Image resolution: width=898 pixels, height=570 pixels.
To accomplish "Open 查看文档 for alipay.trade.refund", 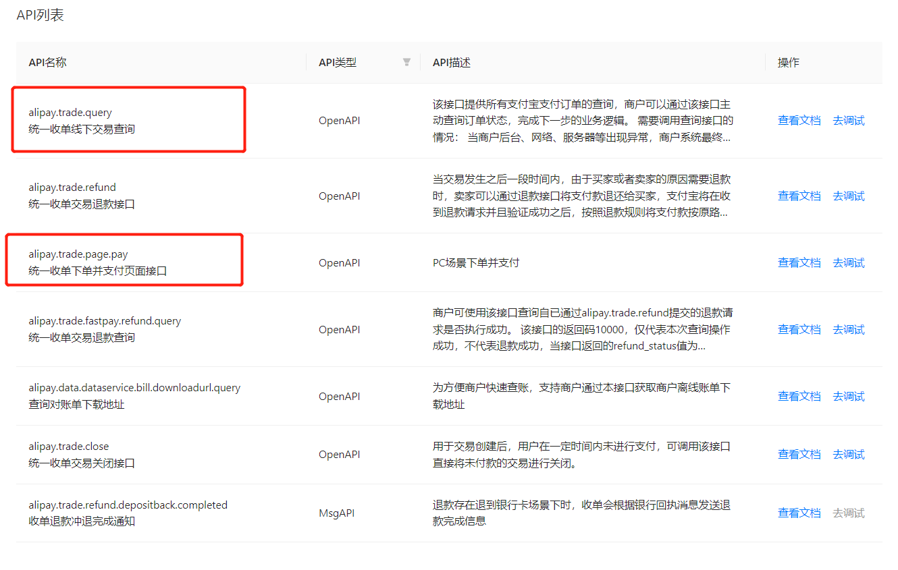I will [x=799, y=196].
